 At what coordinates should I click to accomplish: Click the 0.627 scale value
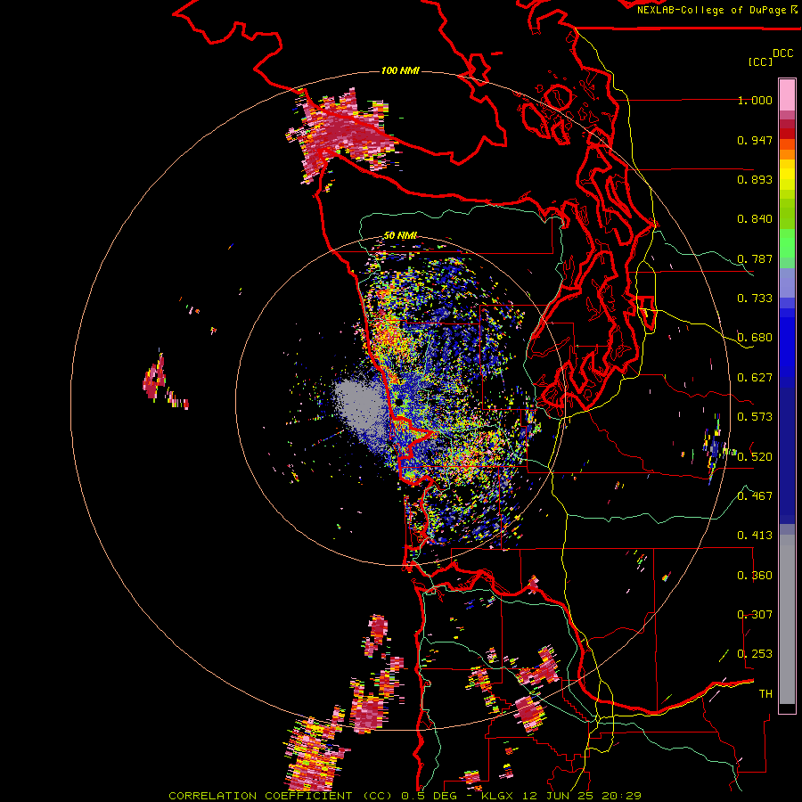tap(755, 378)
